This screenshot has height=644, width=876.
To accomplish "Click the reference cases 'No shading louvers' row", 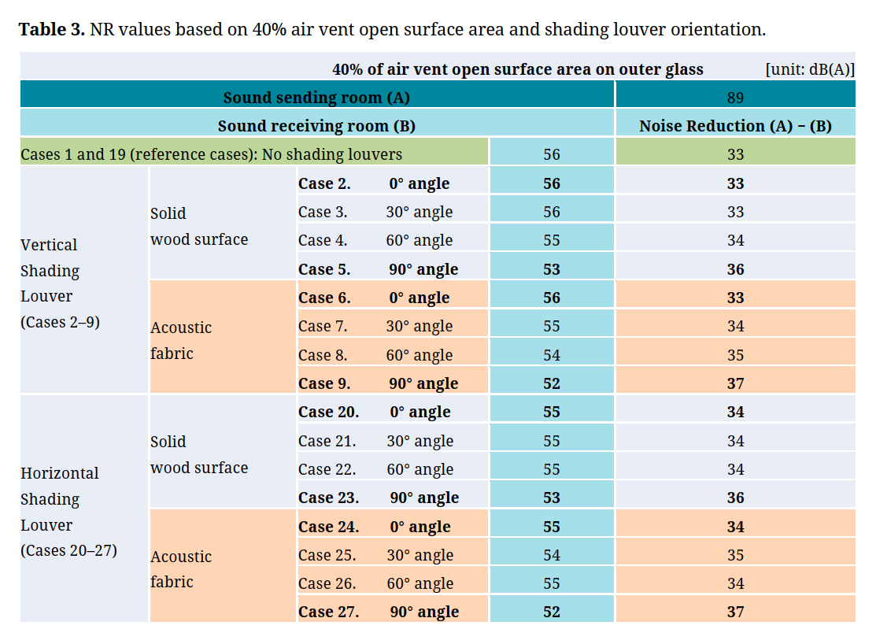I will tap(211, 154).
